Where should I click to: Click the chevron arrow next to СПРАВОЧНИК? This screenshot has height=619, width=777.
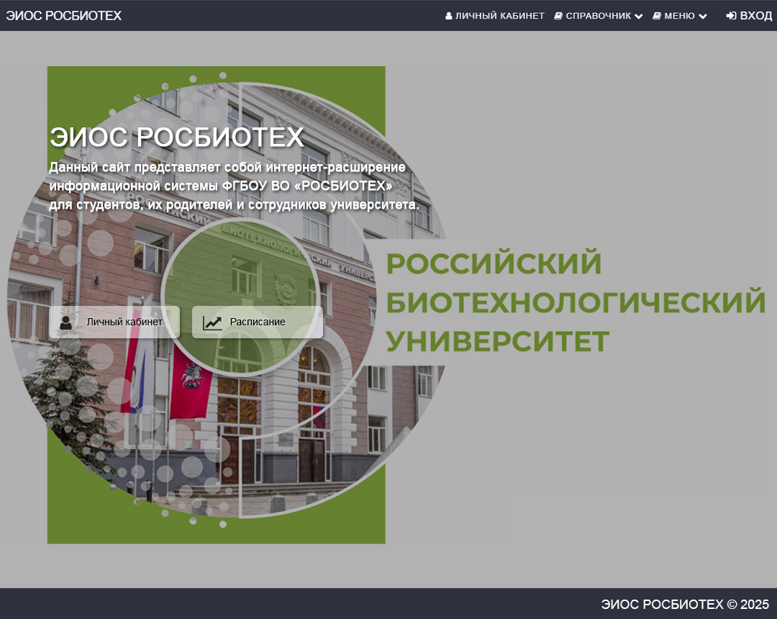(638, 17)
